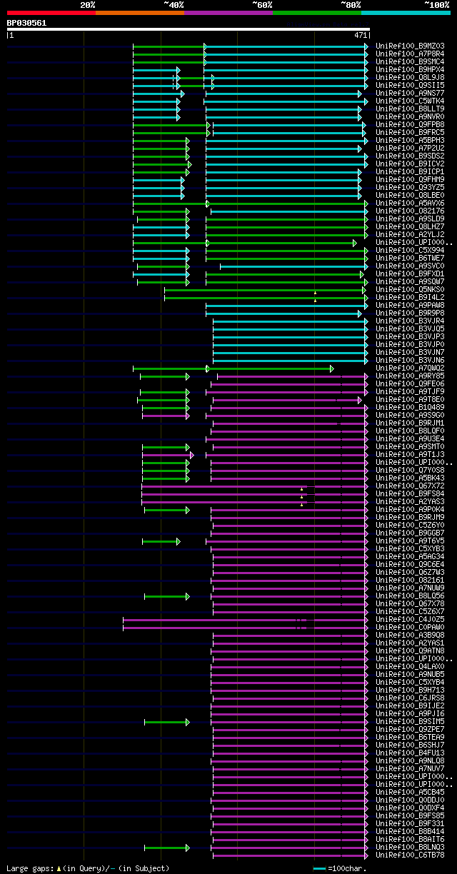Screen dimensions: 457x874
Task: Select the UniRef100_B9SDS2 label
Action: 410,156
